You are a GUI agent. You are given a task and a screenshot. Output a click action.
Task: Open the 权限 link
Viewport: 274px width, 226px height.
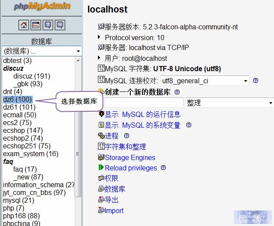(111, 178)
